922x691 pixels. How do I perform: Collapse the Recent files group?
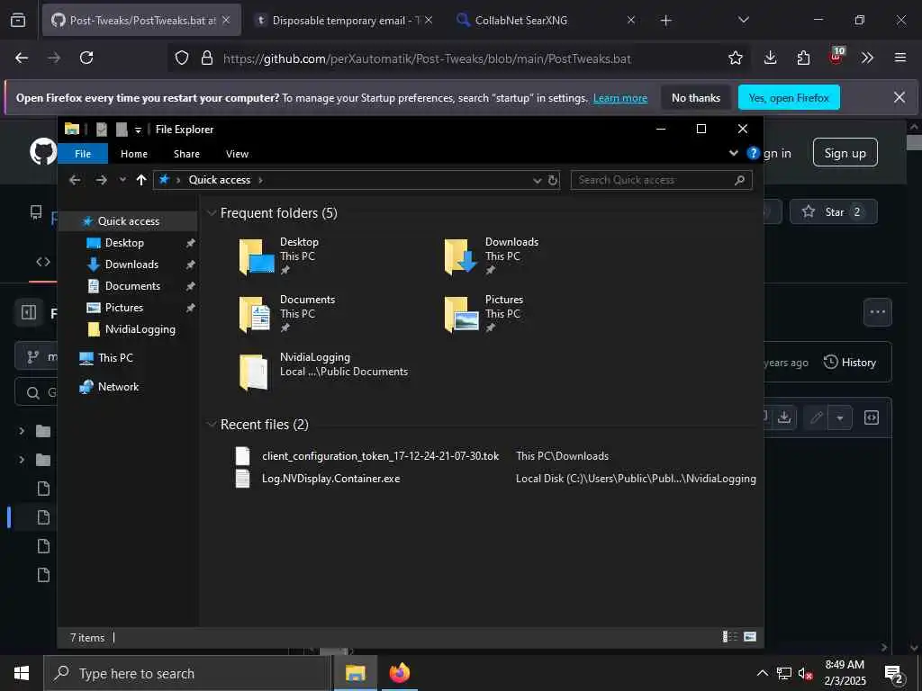tap(212, 425)
